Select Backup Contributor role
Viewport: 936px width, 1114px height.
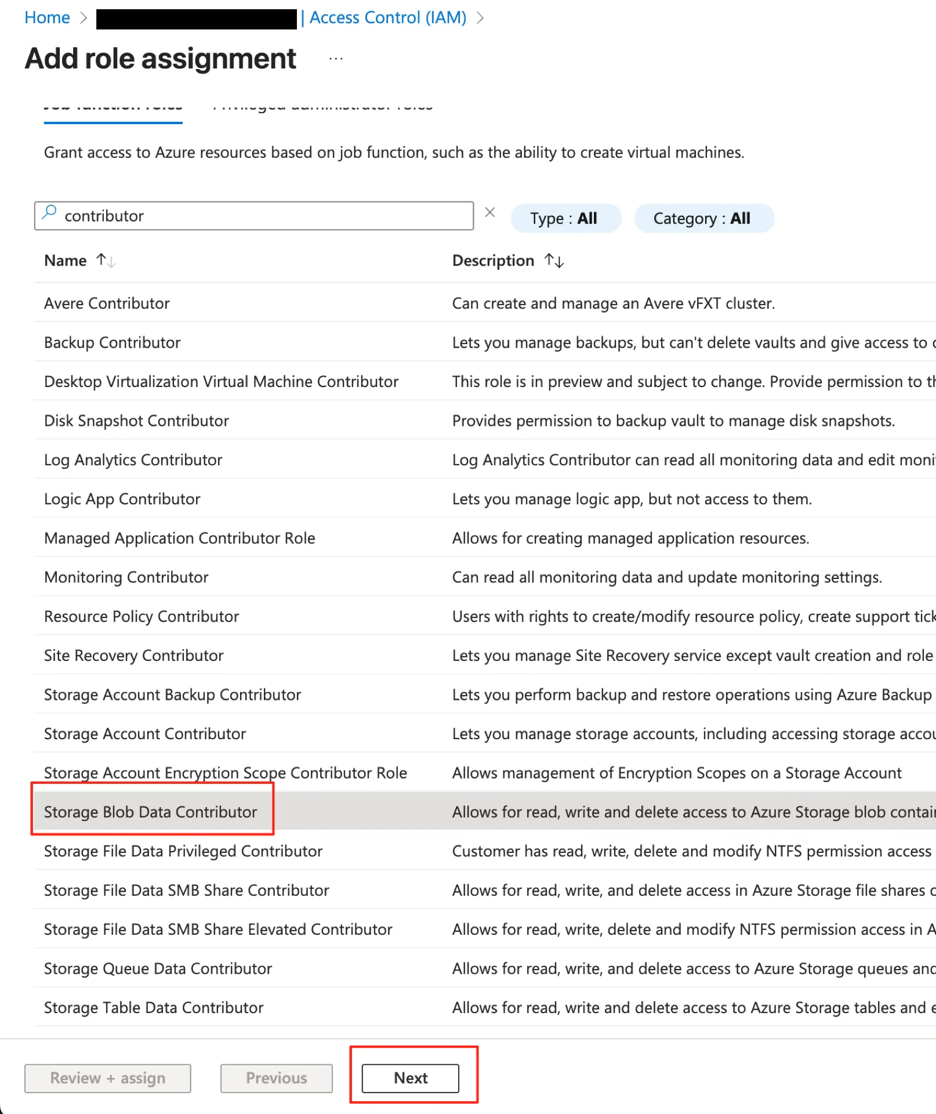click(112, 342)
